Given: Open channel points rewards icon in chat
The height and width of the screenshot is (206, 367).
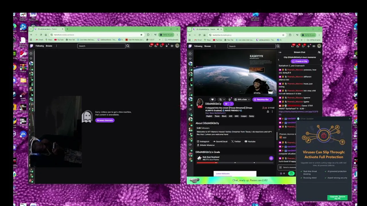Looking at the screenshot, I should click(291, 173).
